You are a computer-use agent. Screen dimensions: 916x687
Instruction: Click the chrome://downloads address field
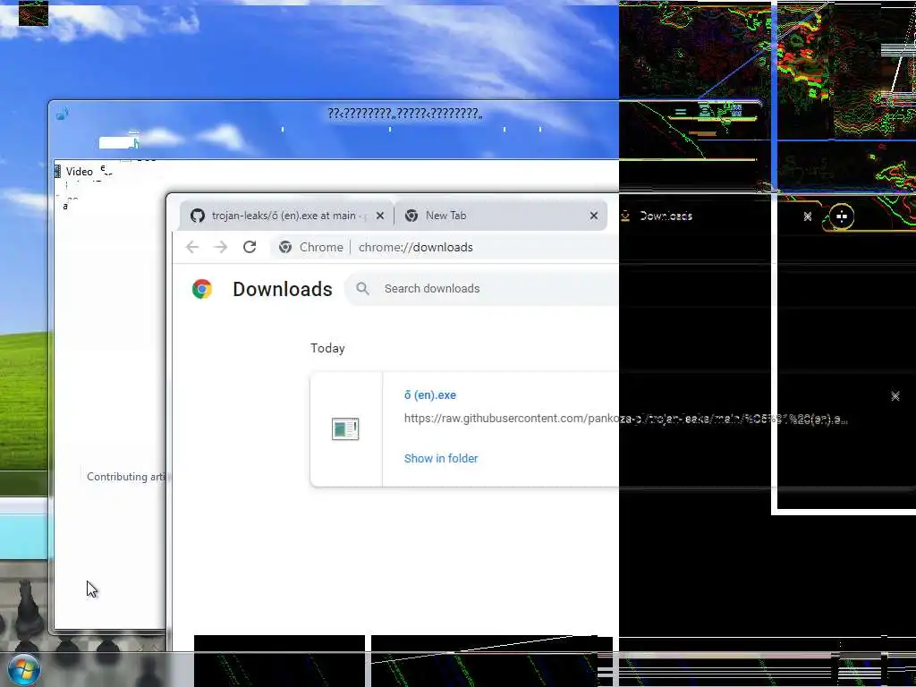point(415,247)
